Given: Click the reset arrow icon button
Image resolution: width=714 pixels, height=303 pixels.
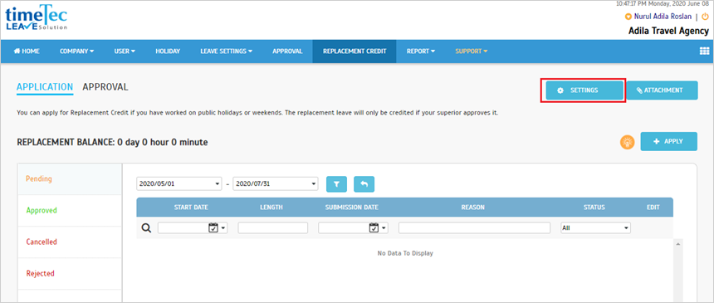Looking at the screenshot, I should [364, 184].
